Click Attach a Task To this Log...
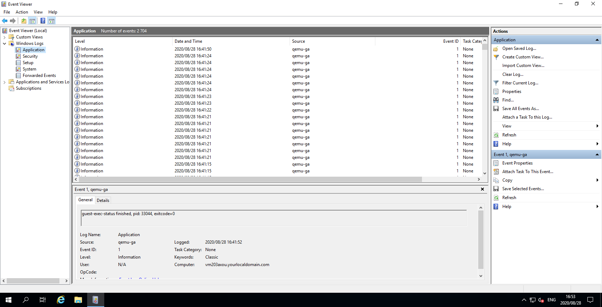 click(x=527, y=117)
